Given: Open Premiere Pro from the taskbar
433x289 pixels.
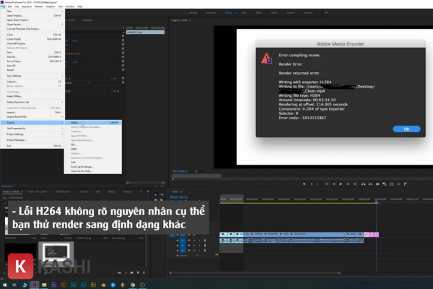Looking at the screenshot, I should coord(34,285).
